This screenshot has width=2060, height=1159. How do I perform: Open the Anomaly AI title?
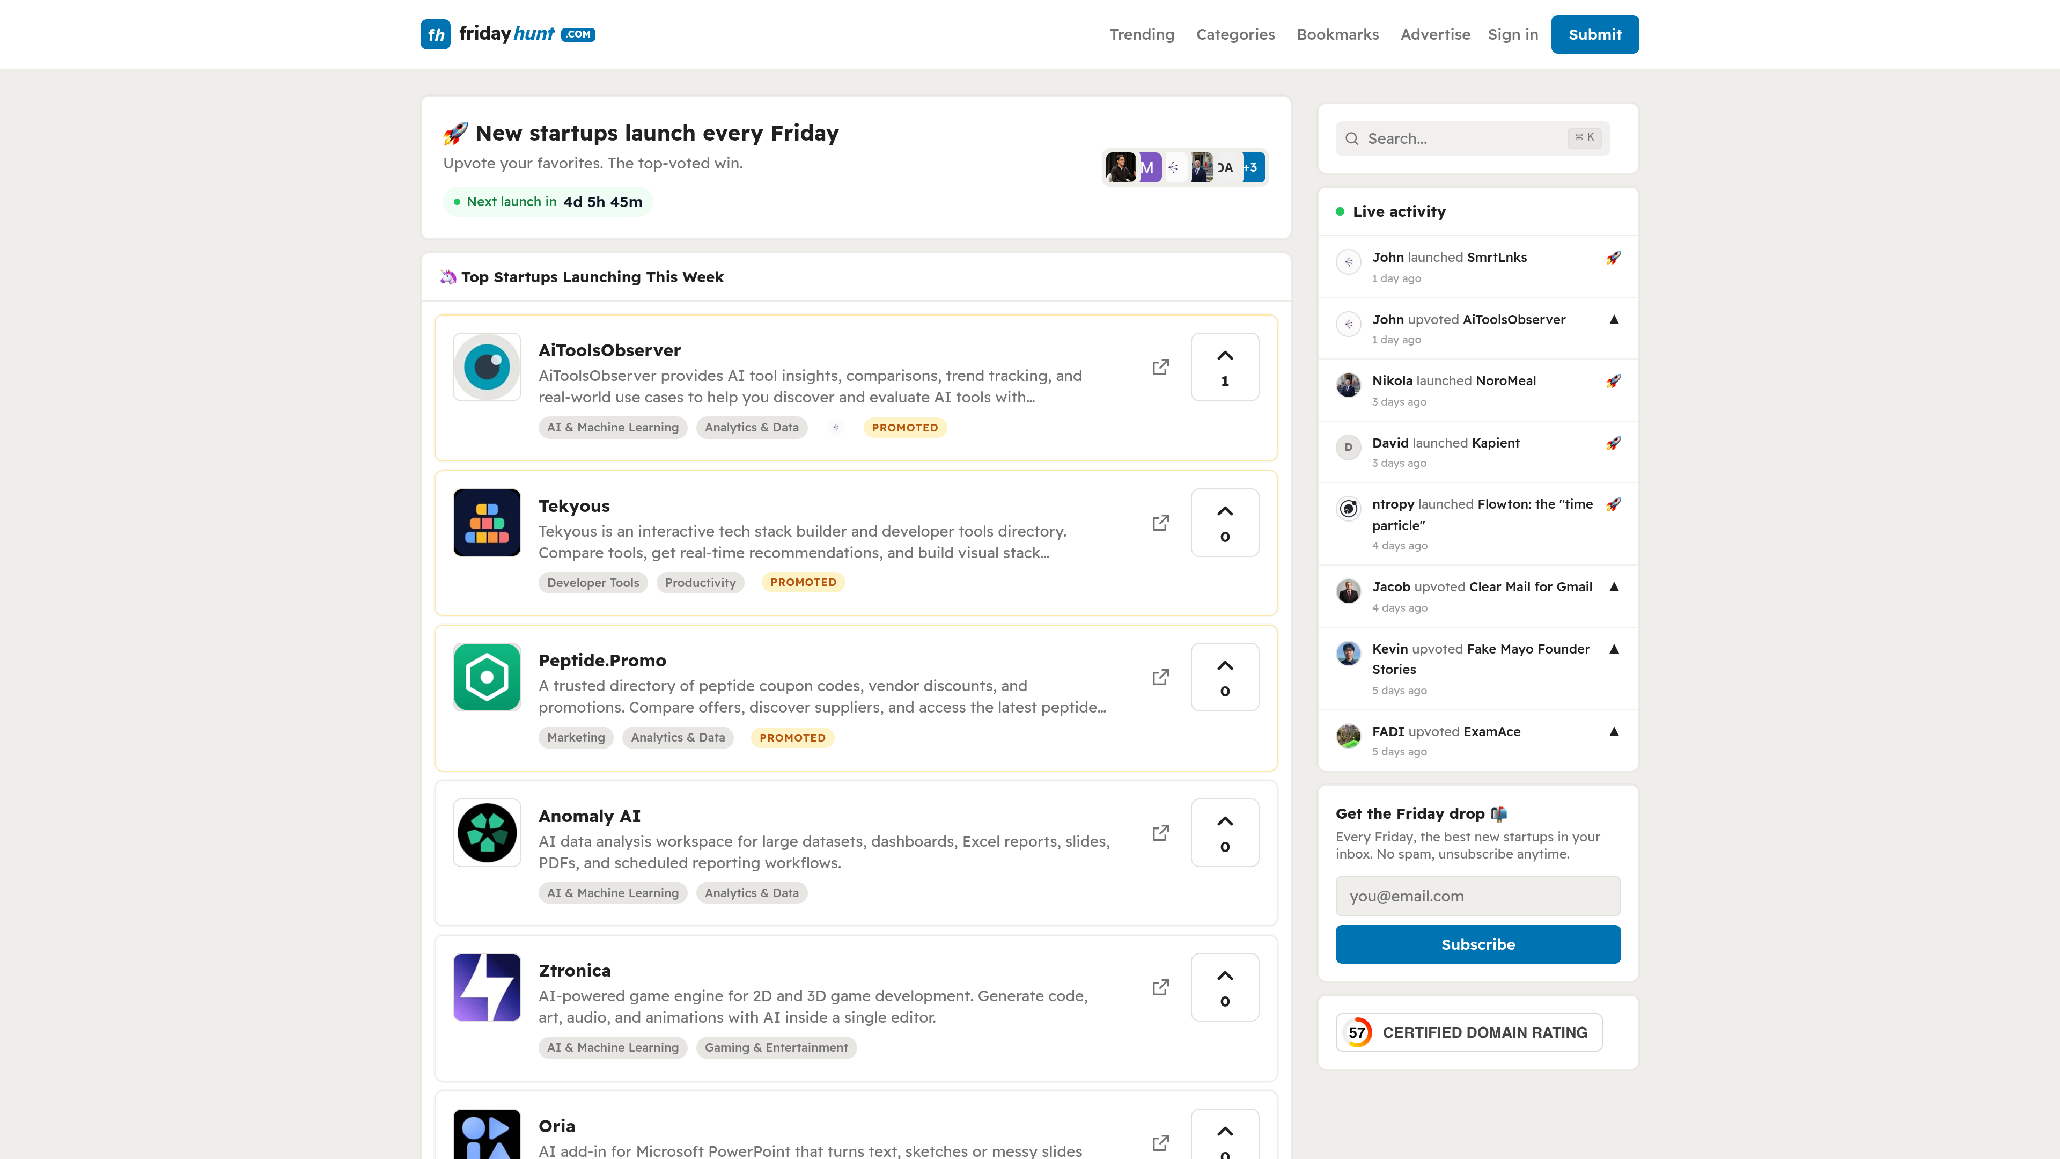pyautogui.click(x=590, y=816)
